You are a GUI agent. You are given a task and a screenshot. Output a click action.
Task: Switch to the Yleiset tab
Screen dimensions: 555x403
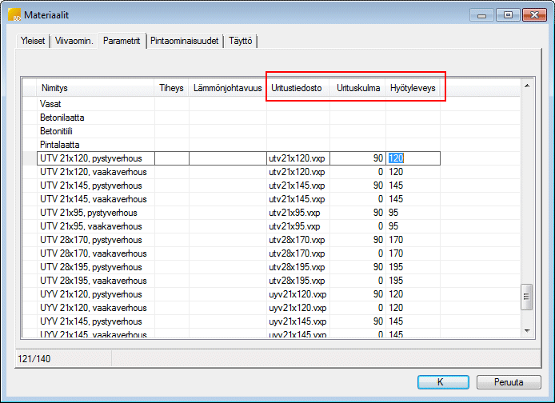[32, 42]
